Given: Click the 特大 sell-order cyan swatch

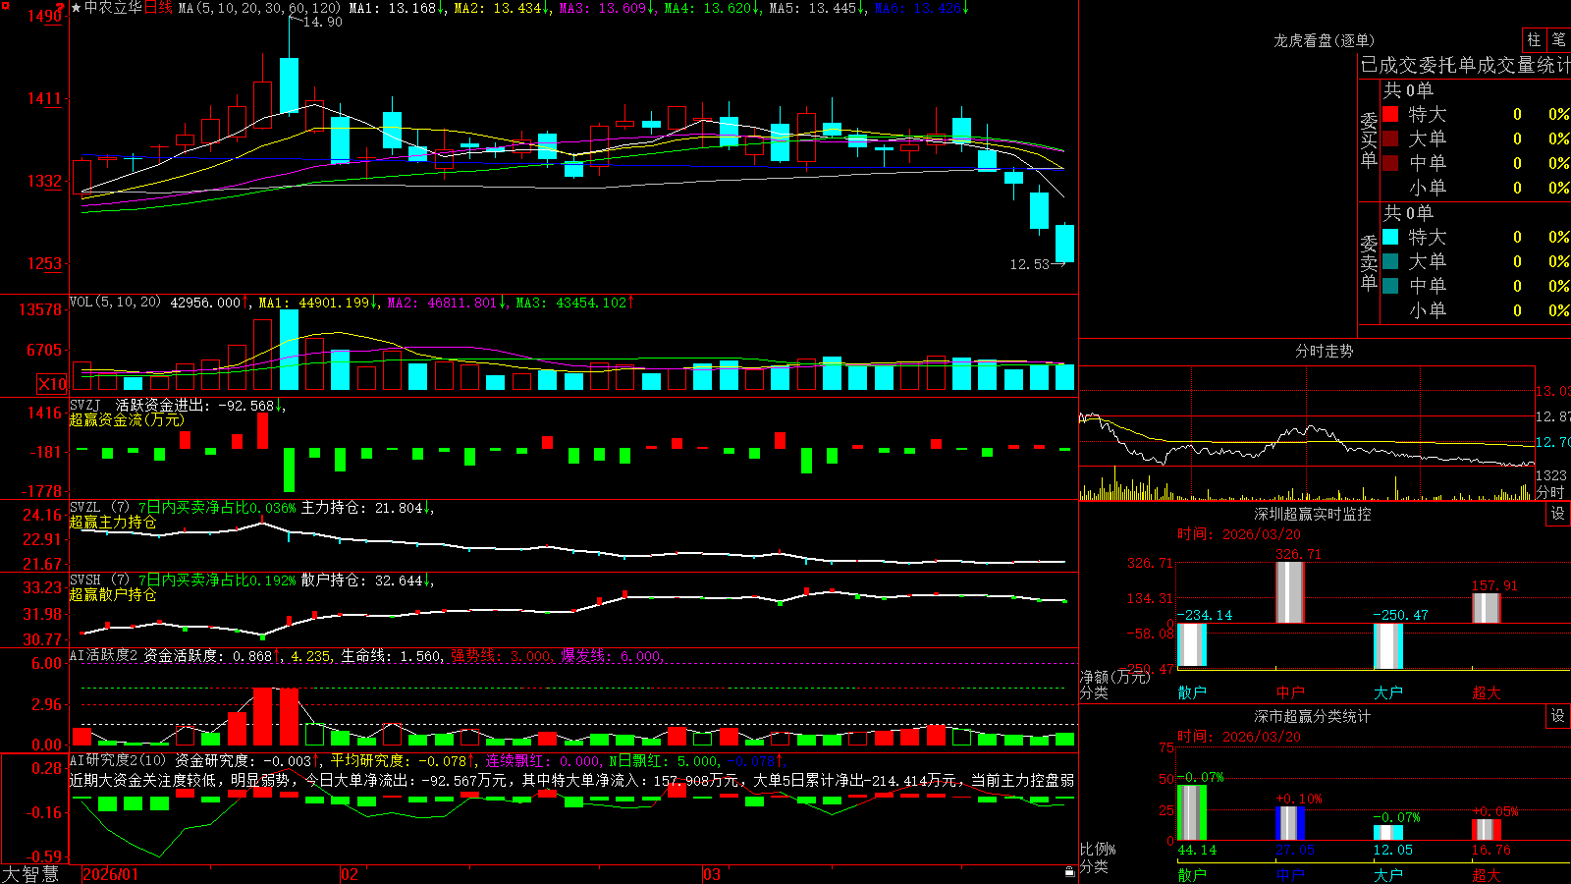Looking at the screenshot, I should (1390, 237).
